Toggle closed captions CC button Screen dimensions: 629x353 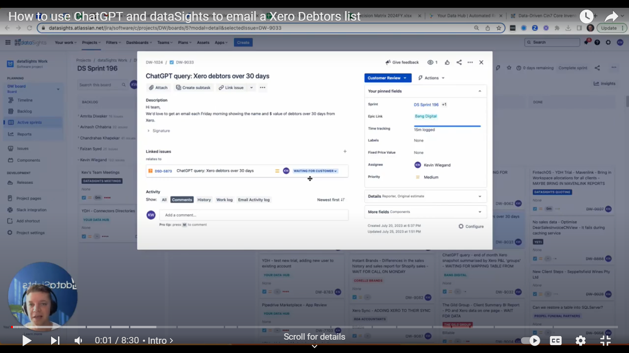[x=556, y=341]
